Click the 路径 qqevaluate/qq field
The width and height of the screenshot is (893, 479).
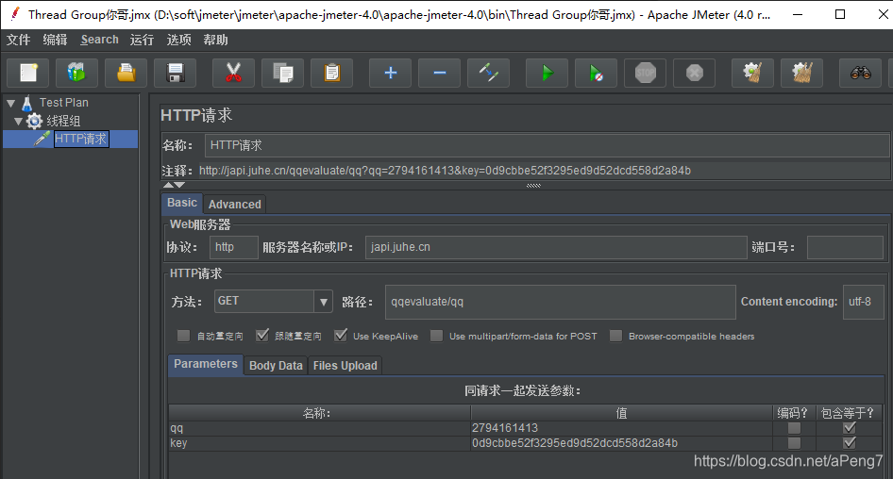click(561, 302)
